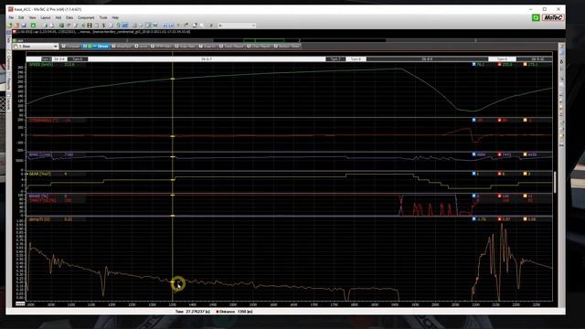
Task: Open the Add menu
Action: pyautogui.click(x=58, y=17)
